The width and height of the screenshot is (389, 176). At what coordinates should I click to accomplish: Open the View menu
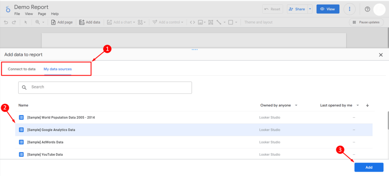click(29, 14)
